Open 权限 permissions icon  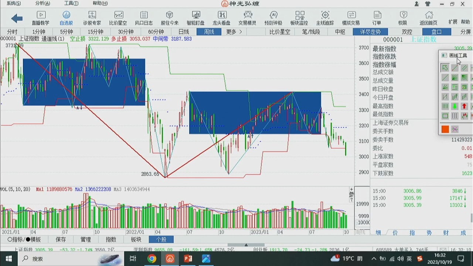pyautogui.click(x=403, y=18)
